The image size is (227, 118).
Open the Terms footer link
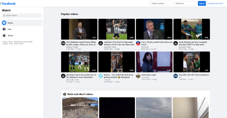[x=11, y=42]
